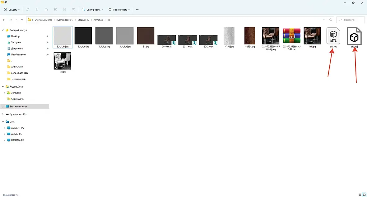
Task: Select 3_4_1_r.jpg thumbnail
Action: click(x=125, y=36)
